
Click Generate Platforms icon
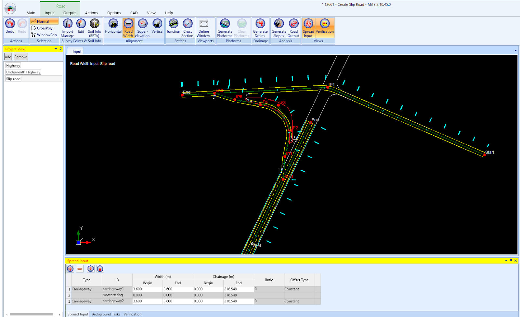225,24
